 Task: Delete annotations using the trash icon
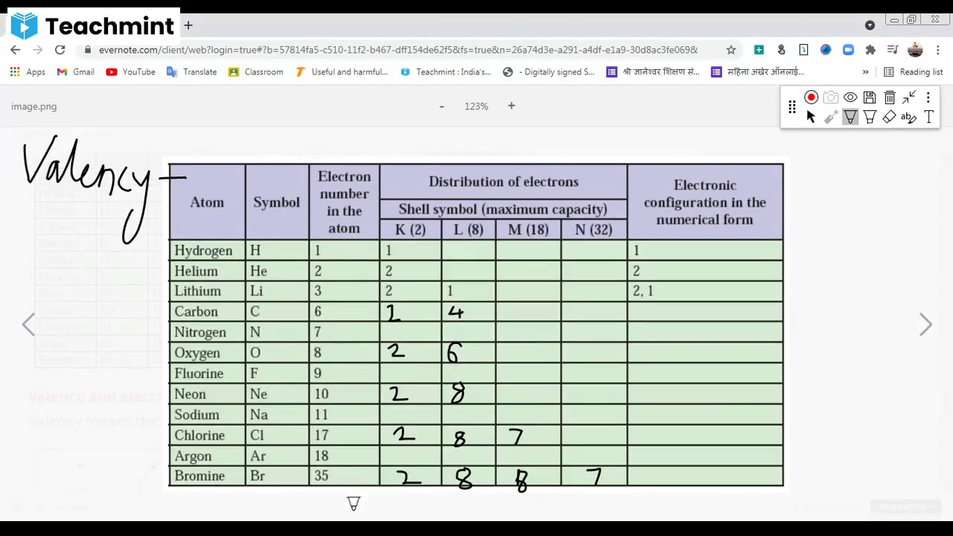(888, 97)
